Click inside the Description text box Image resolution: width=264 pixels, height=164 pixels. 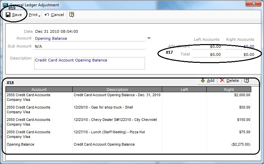click(89, 63)
